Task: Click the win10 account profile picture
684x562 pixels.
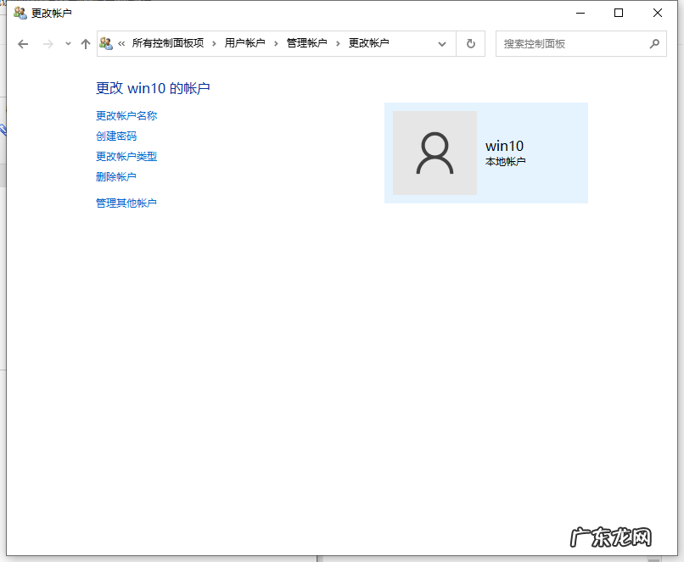Action: [435, 153]
